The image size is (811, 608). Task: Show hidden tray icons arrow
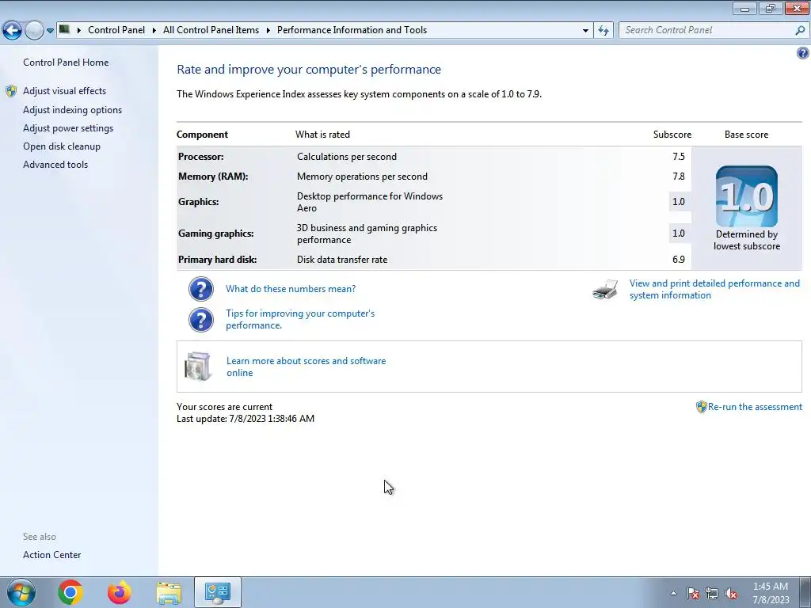[673, 593]
